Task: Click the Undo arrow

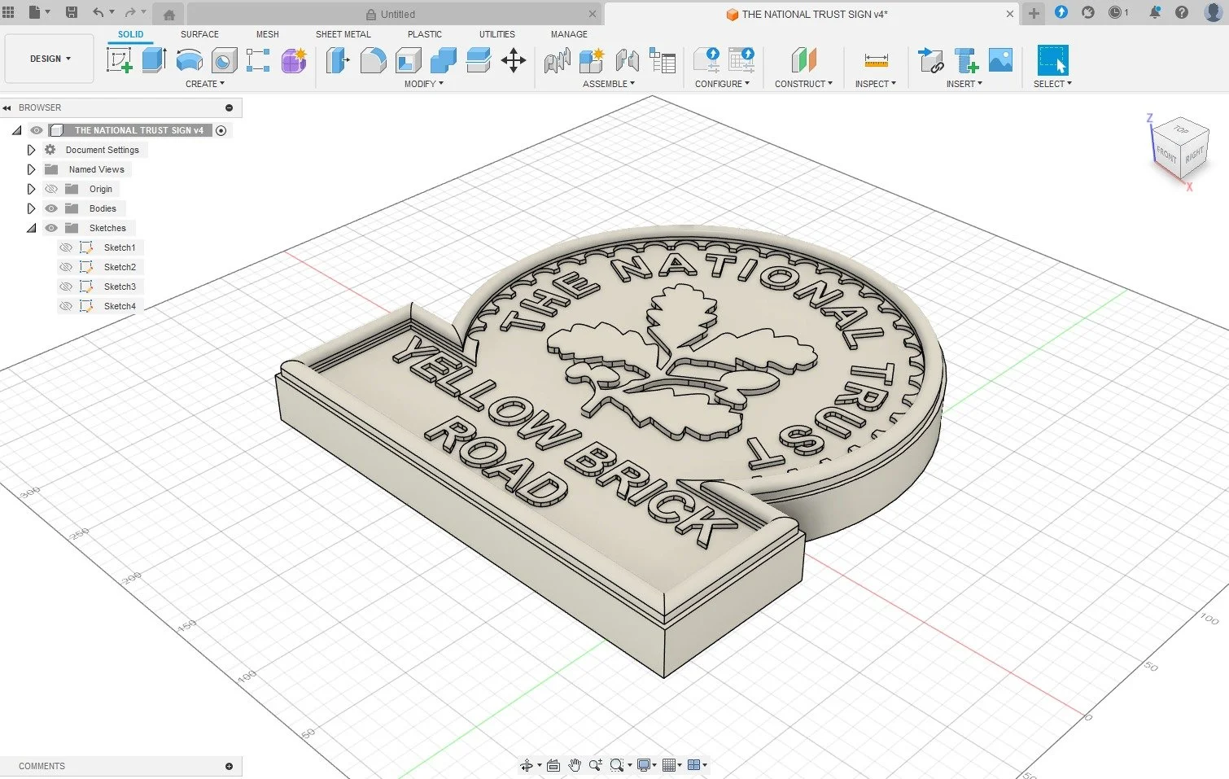Action: click(98, 12)
